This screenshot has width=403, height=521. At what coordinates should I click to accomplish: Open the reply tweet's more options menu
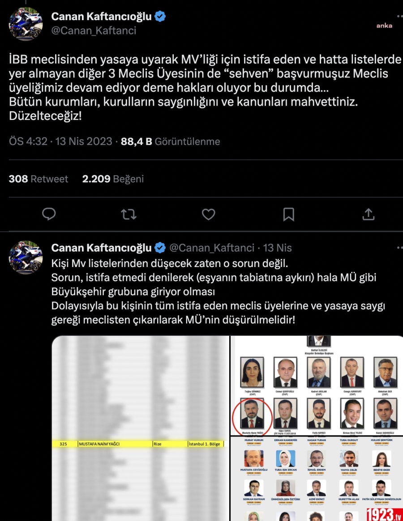[400, 248]
